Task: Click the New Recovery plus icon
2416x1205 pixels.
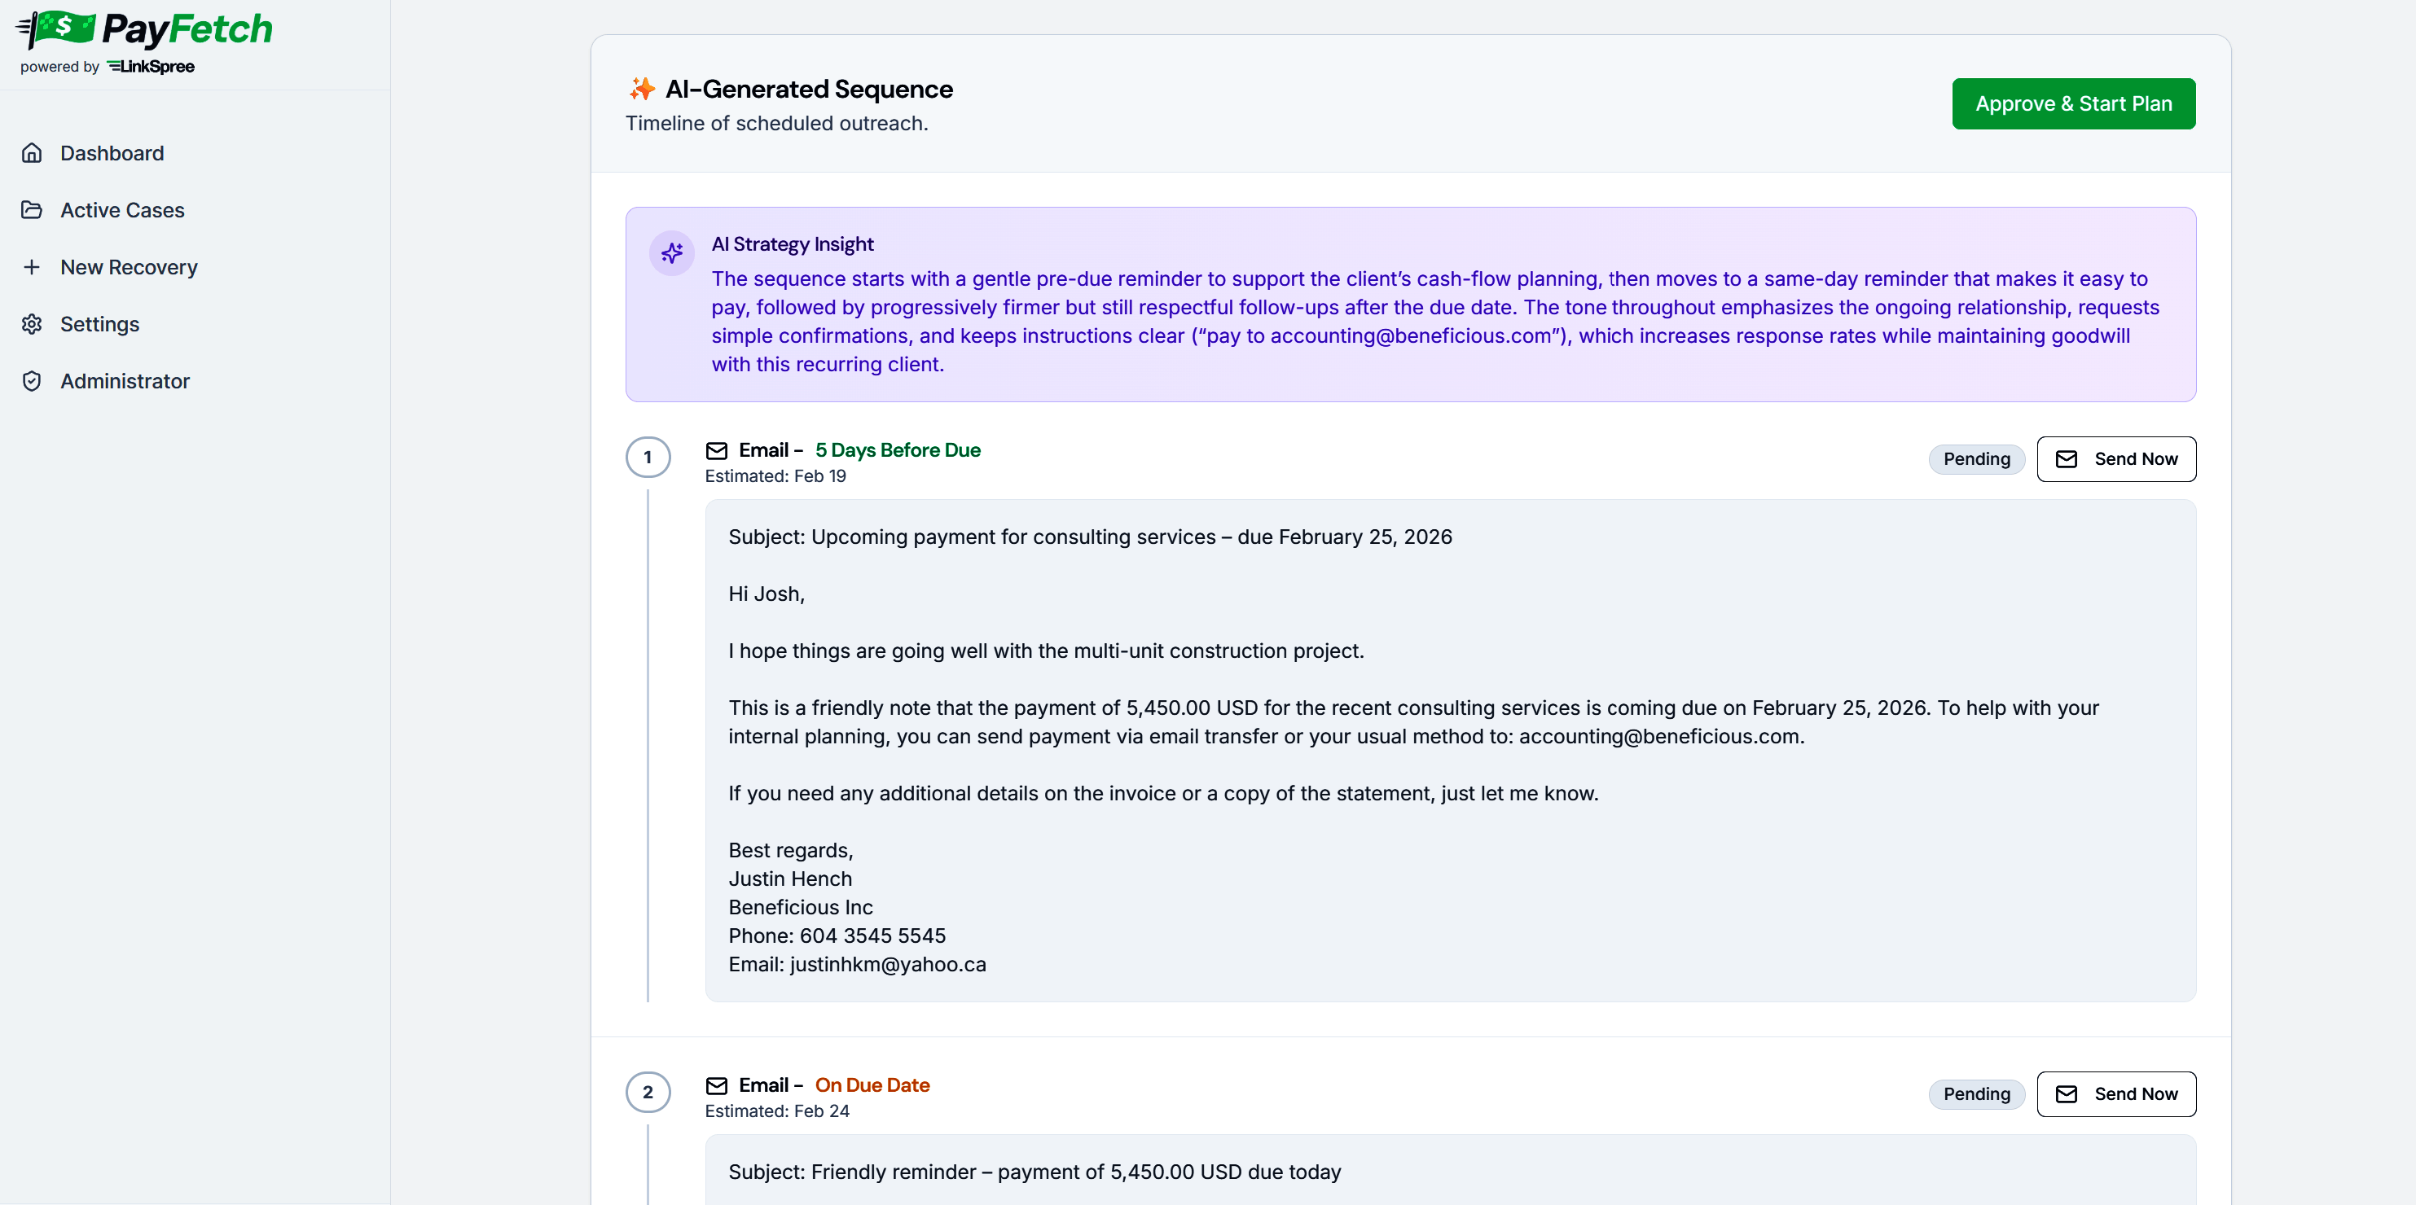Action: tap(32, 267)
